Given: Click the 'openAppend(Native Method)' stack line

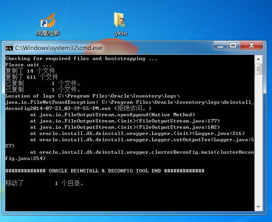Looking at the screenshot, I should coord(112,115).
